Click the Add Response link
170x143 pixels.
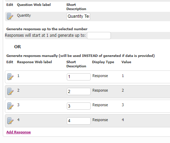(18, 132)
